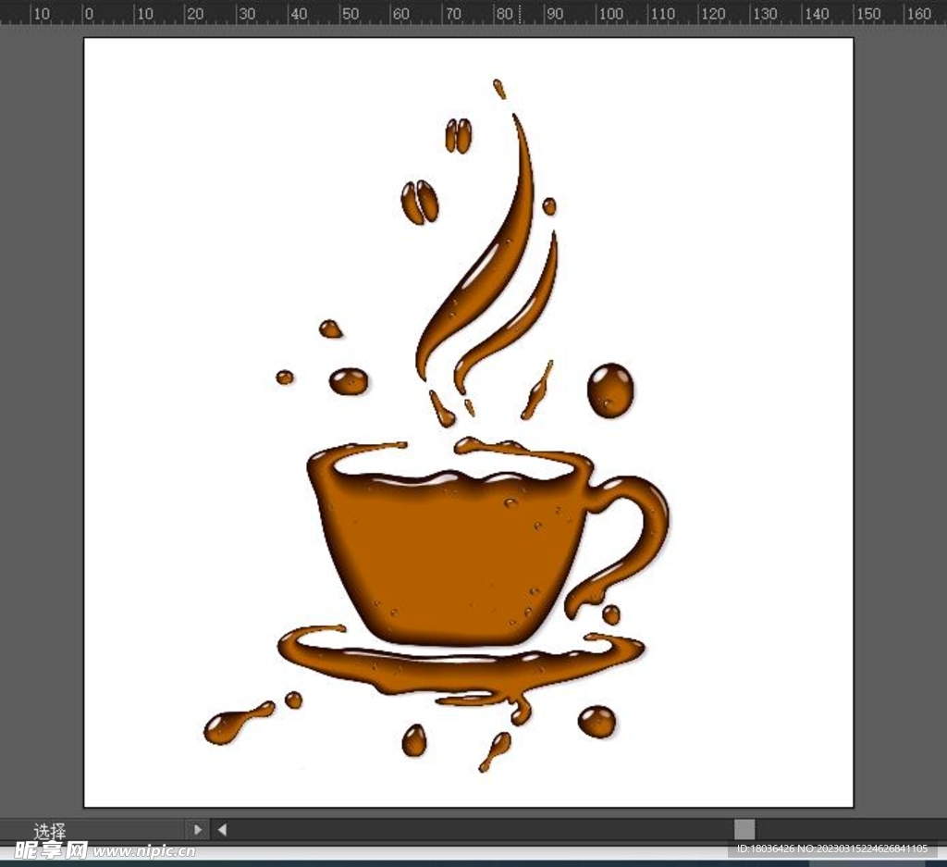
Task: Click the 160 mark on the ruler
Action: pyautogui.click(x=917, y=14)
